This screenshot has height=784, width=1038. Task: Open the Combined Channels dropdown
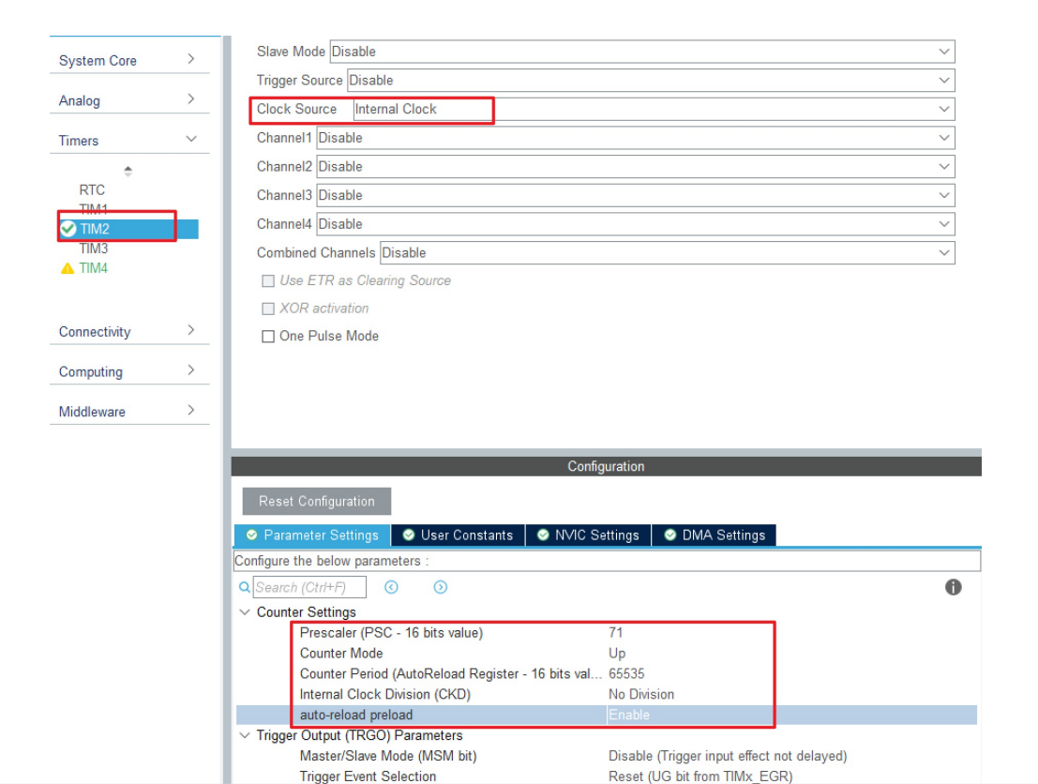[x=668, y=253]
